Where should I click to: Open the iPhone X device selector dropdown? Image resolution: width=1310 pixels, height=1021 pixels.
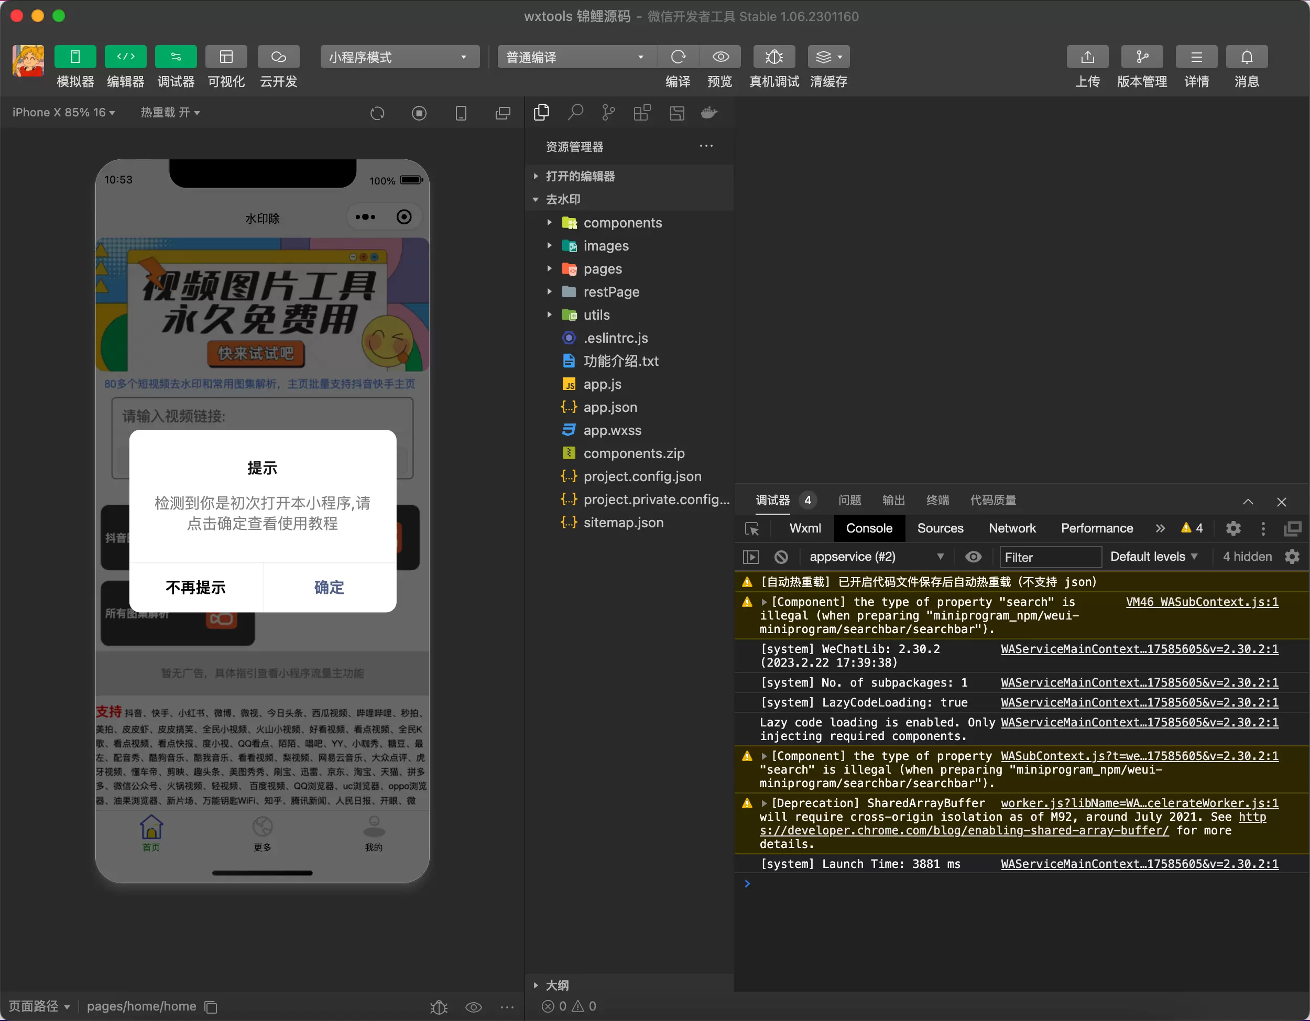(x=63, y=113)
